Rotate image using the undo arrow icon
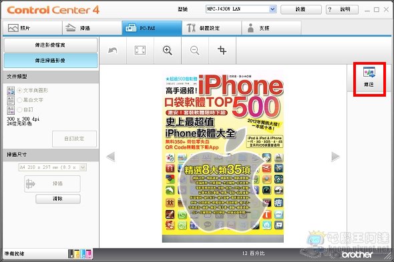The width and height of the screenshot is (394, 262). click(x=113, y=51)
